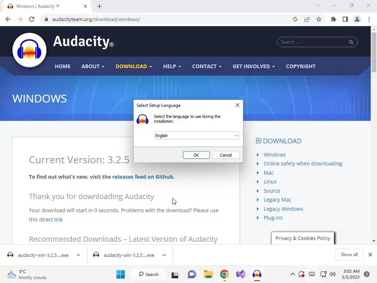Click the direct link for download
This screenshot has width=377, height=283.
point(51,220)
